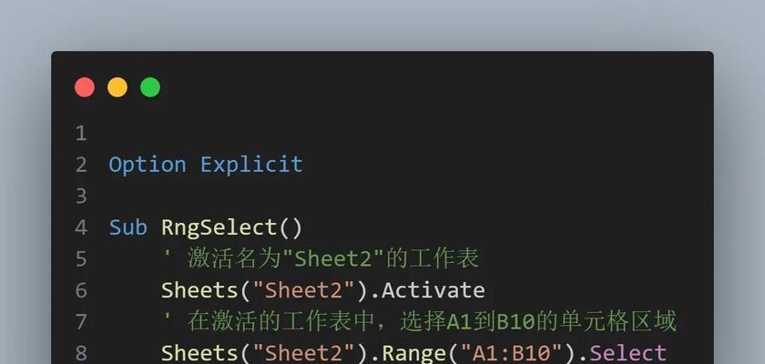Click the yellow minimize dot
765x364 pixels.
pos(117,87)
